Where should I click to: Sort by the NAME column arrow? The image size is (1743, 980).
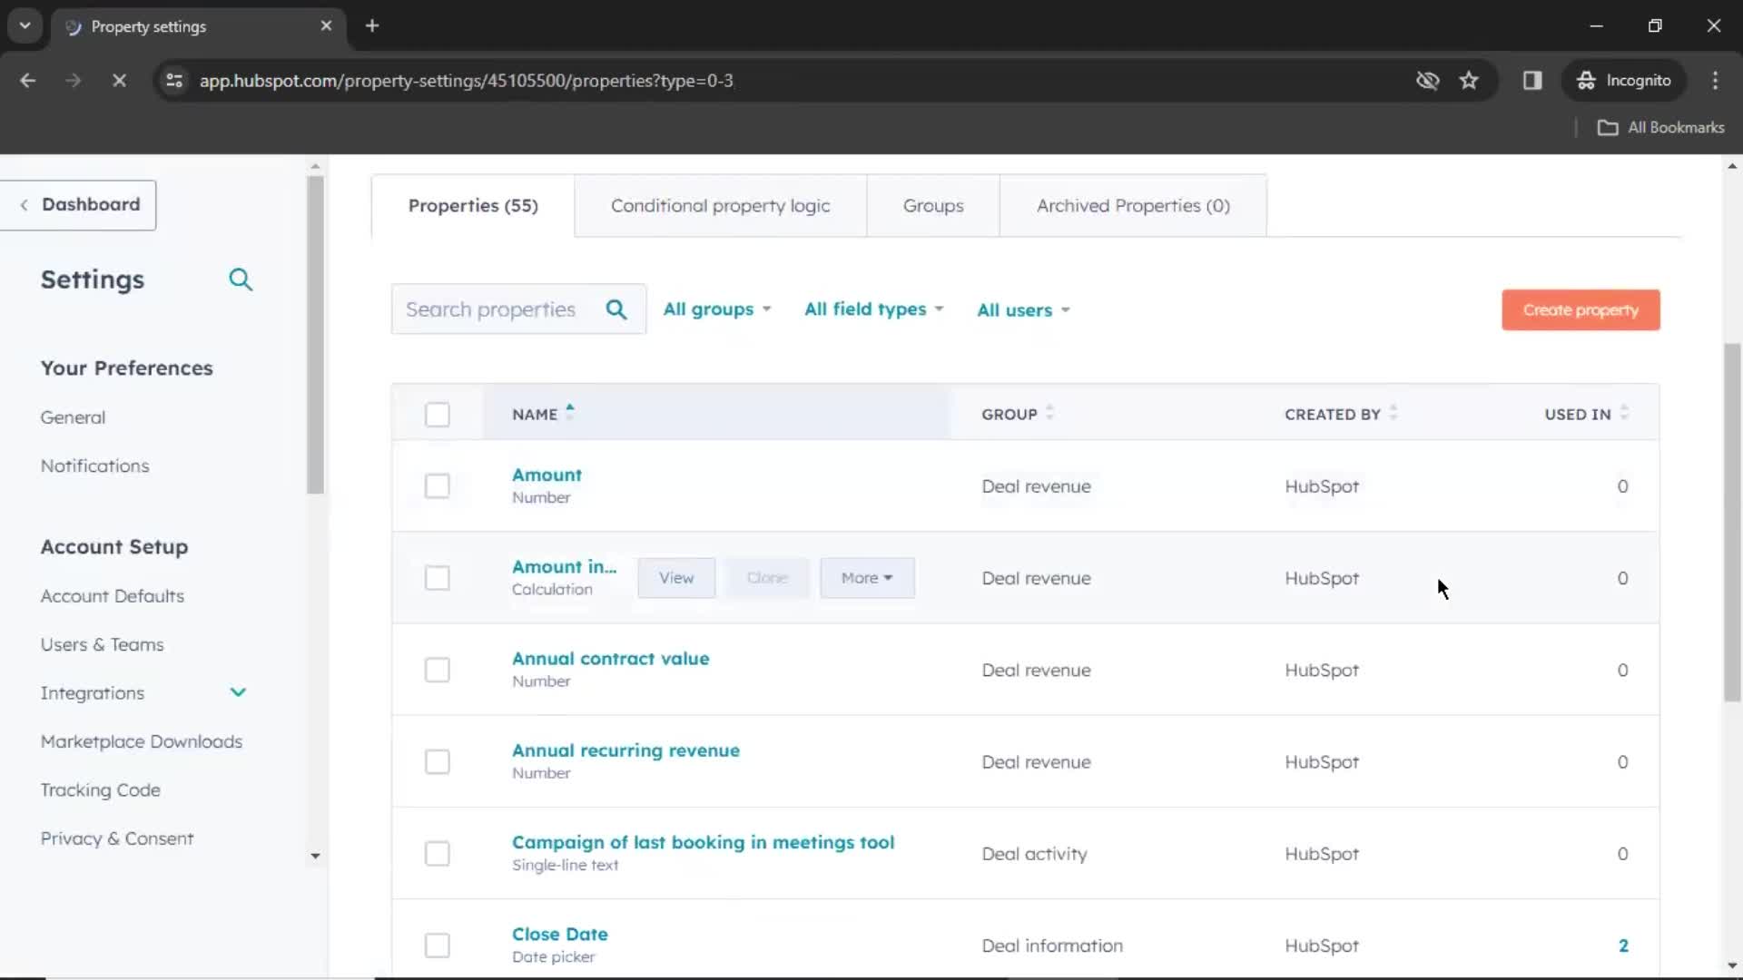[x=570, y=411]
